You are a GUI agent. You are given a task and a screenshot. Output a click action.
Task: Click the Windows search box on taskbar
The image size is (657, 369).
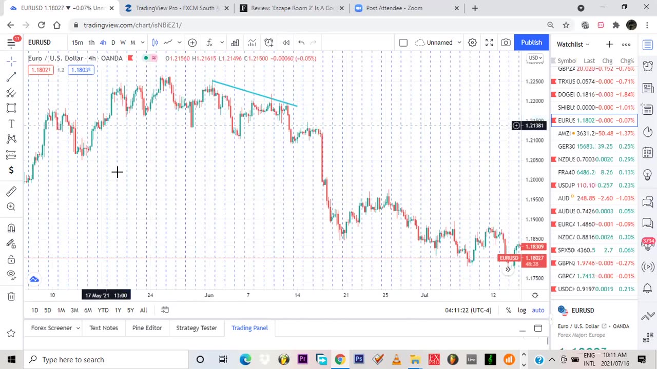pyautogui.click(x=107, y=360)
